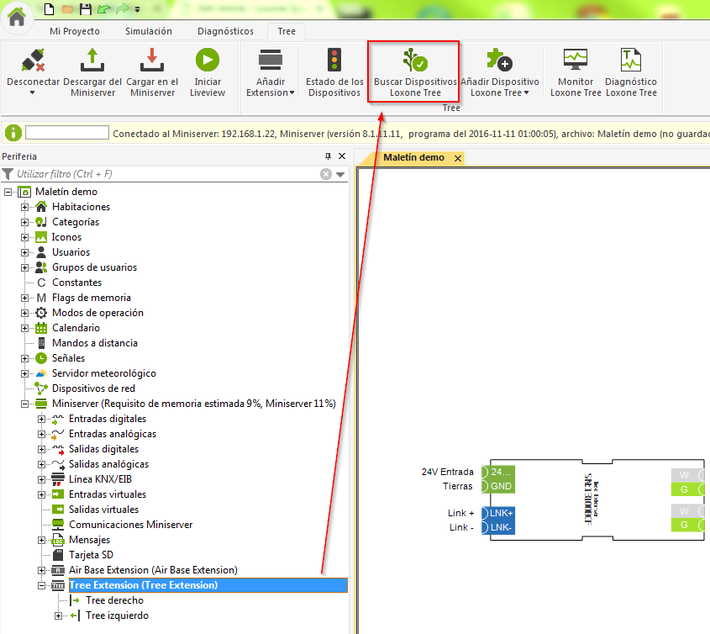Collapse the Miniserver tree node
The image size is (710, 634).
[25, 404]
